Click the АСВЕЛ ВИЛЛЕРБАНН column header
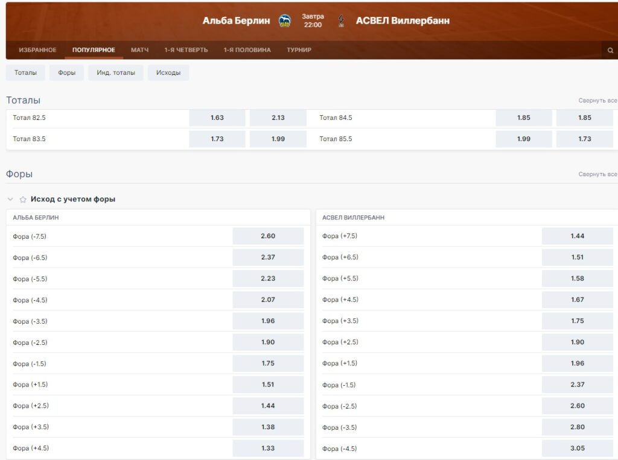Viewport: 618px width, 460px height. [353, 218]
